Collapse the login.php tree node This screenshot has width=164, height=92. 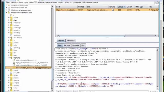[9, 58]
